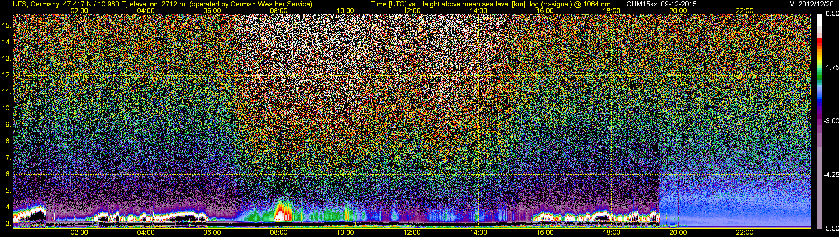This screenshot has width=839, height=237.
Task: Click the height axis label 3 km
Action: 8,224
